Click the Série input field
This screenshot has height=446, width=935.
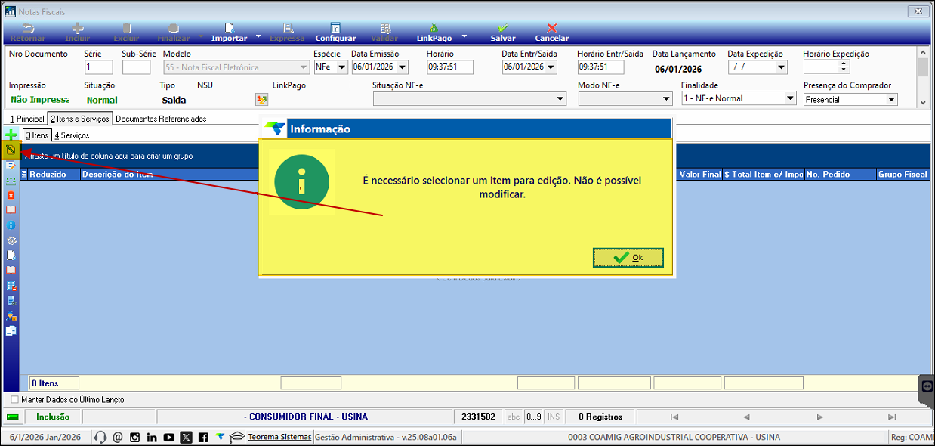98,67
